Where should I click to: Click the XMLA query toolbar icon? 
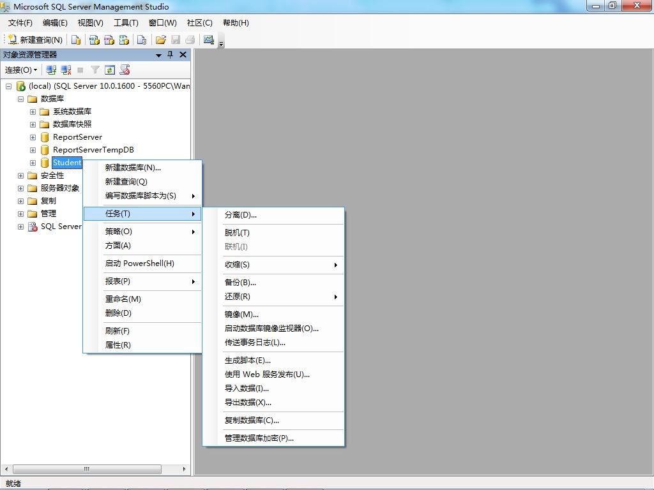pyautogui.click(x=124, y=40)
